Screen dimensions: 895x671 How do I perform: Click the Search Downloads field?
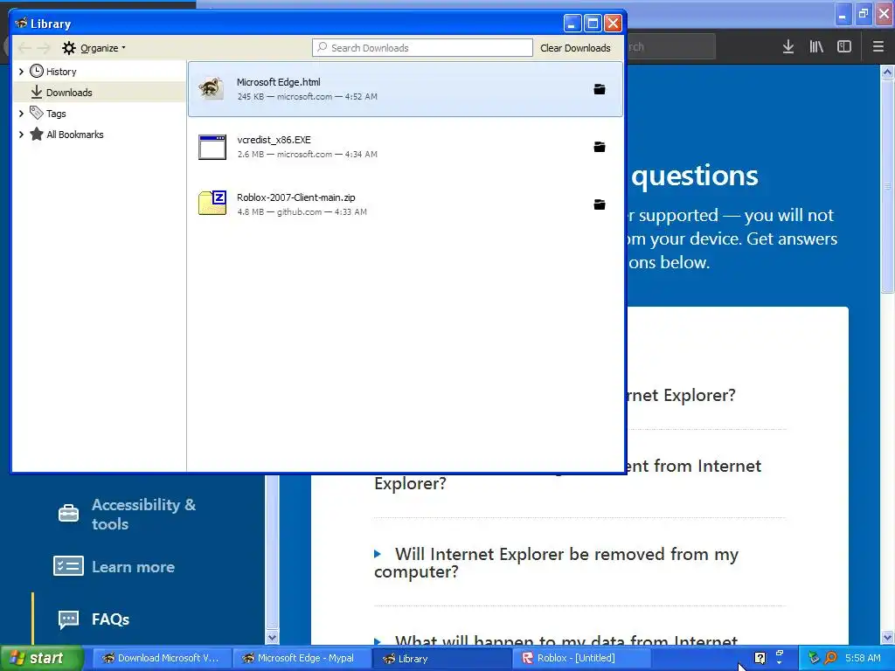(x=422, y=48)
